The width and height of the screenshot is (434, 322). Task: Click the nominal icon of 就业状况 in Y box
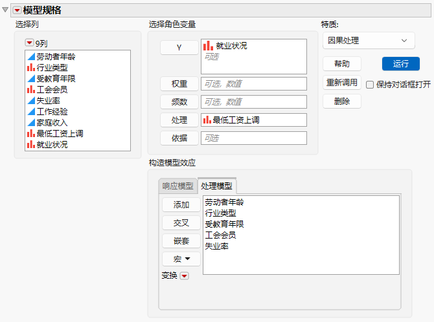[x=208, y=46]
